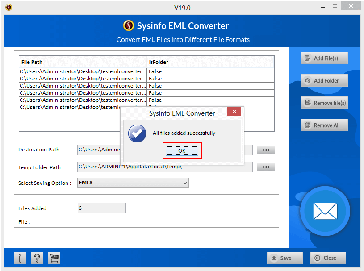This screenshot has height=271, width=364.
Task: Expand the Select Saving Option dropdown
Action: (185, 183)
